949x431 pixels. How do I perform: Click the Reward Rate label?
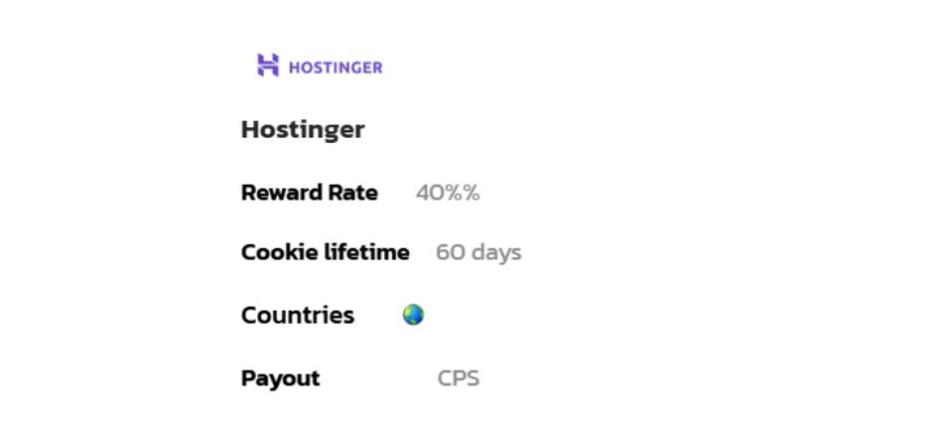[309, 193]
